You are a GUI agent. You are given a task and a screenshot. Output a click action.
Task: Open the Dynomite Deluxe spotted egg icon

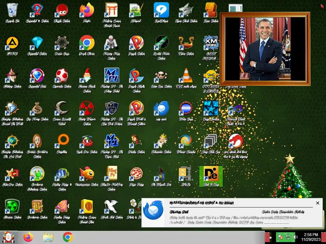pyautogui.click(x=62, y=76)
